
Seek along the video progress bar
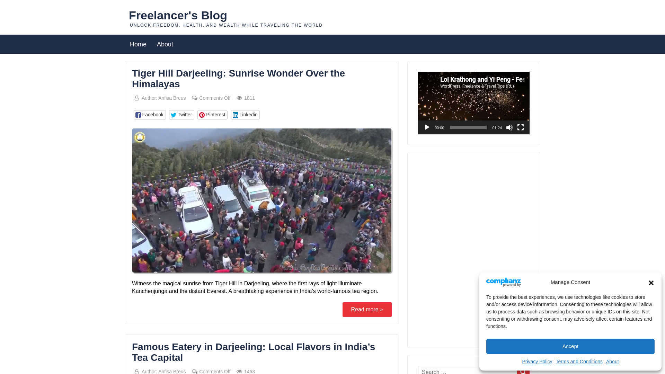468,127
